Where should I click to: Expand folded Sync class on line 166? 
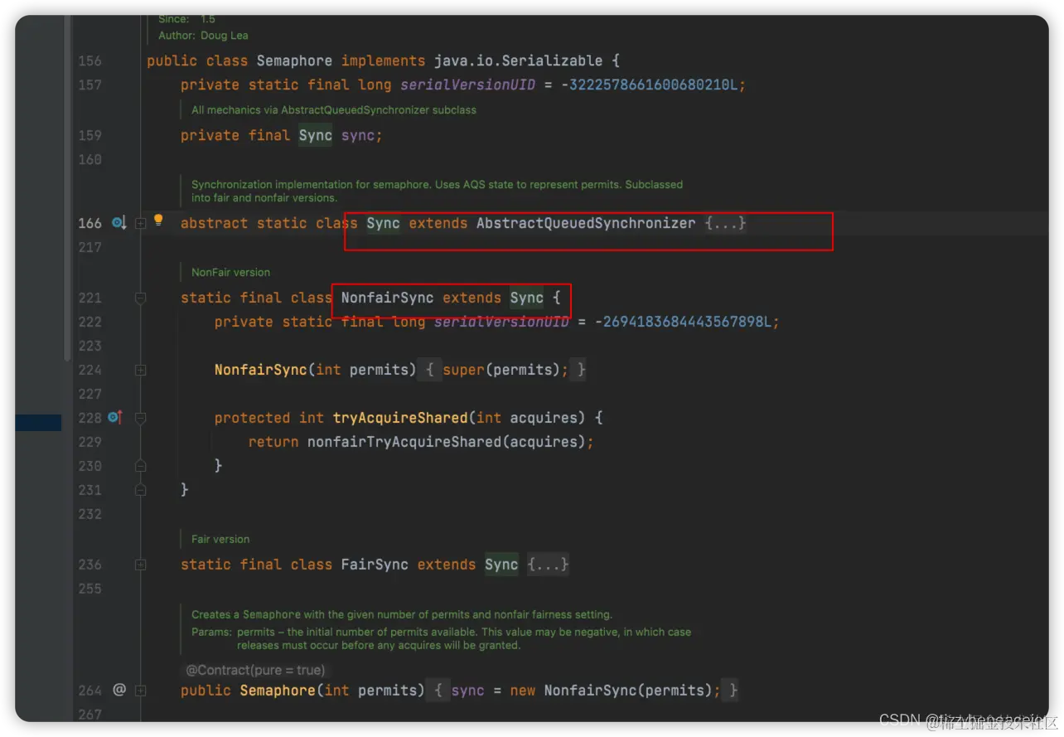pyautogui.click(x=141, y=223)
